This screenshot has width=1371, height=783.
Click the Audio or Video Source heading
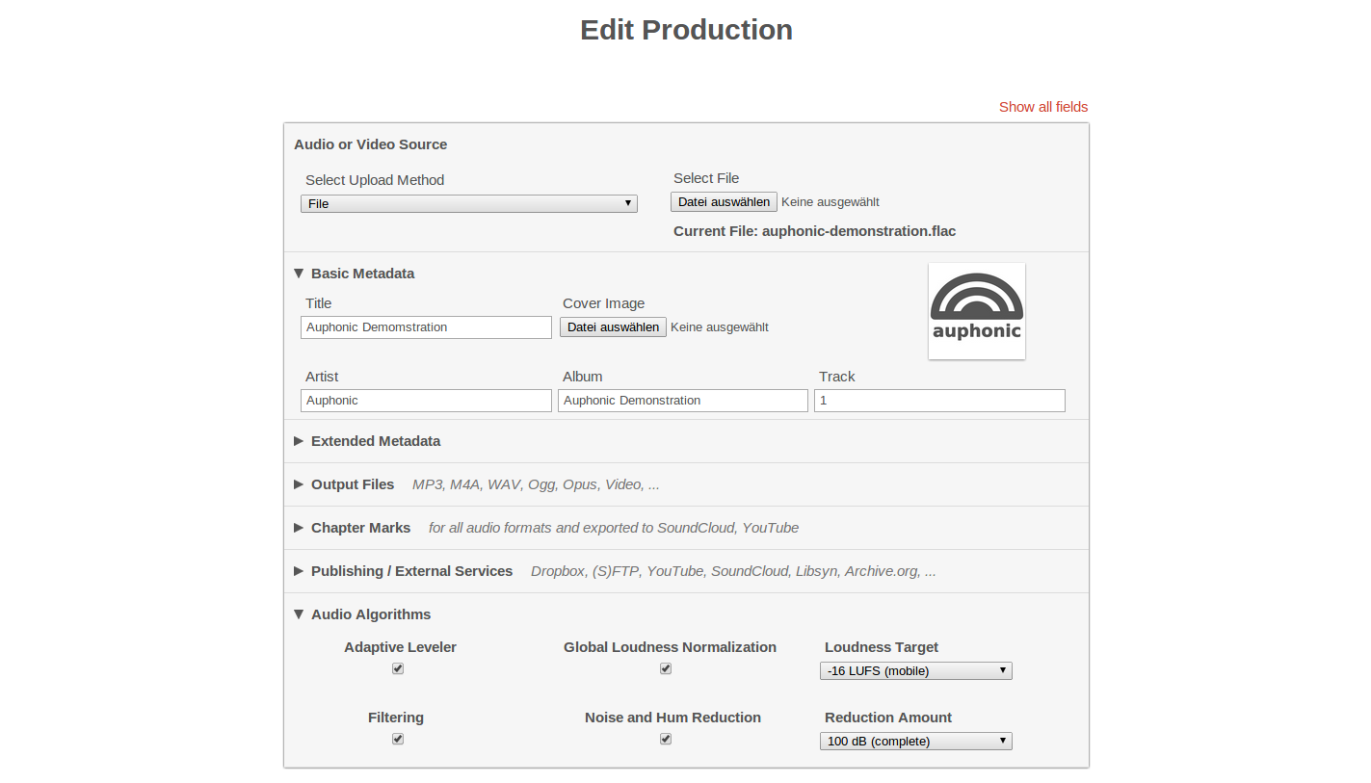[371, 144]
